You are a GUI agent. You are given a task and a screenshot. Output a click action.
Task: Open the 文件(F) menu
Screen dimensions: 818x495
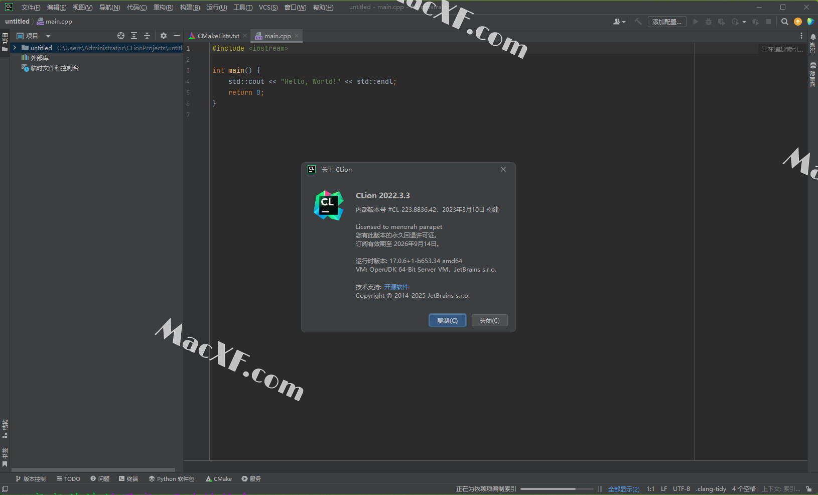pyautogui.click(x=31, y=7)
